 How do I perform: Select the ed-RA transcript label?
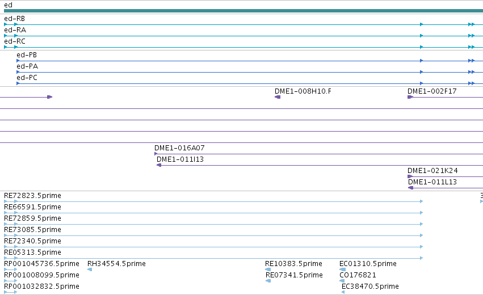(x=15, y=30)
